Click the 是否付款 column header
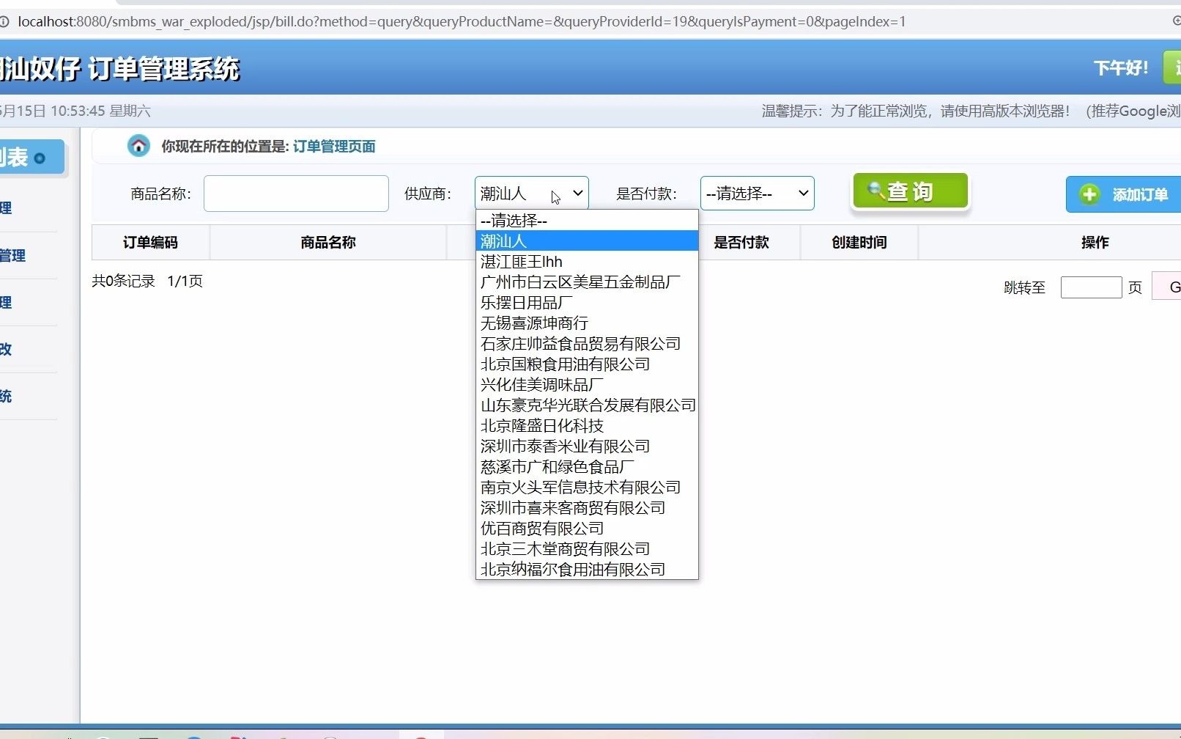Image resolution: width=1181 pixels, height=739 pixels. [741, 242]
